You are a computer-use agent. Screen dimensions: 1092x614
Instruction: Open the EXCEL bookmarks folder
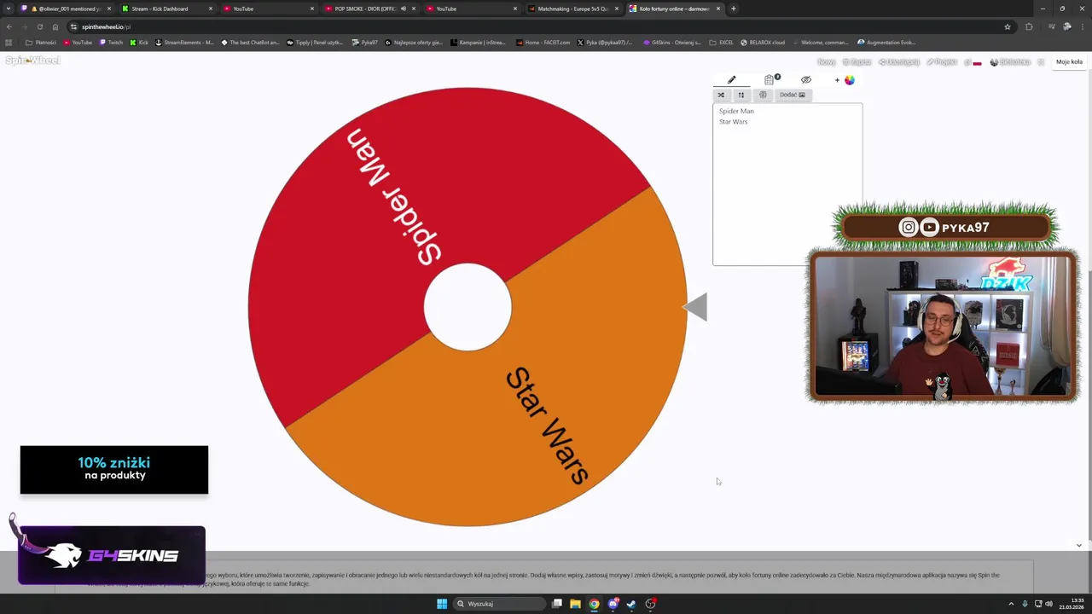point(721,42)
